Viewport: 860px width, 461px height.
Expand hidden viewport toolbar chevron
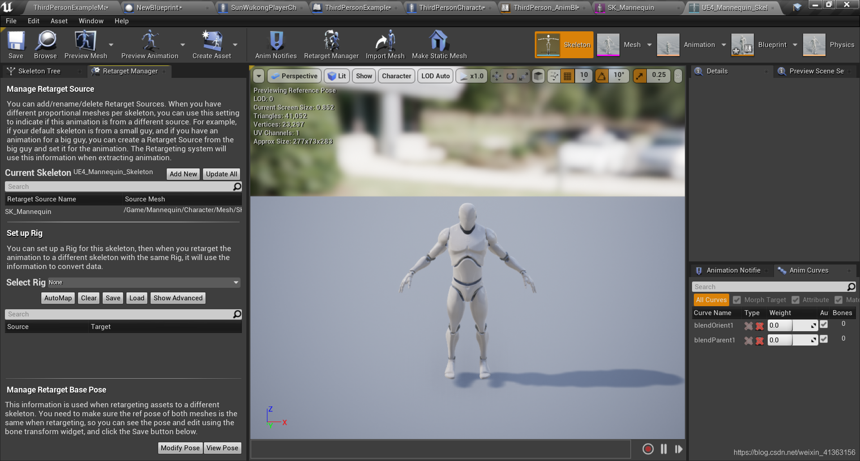pyautogui.click(x=678, y=76)
